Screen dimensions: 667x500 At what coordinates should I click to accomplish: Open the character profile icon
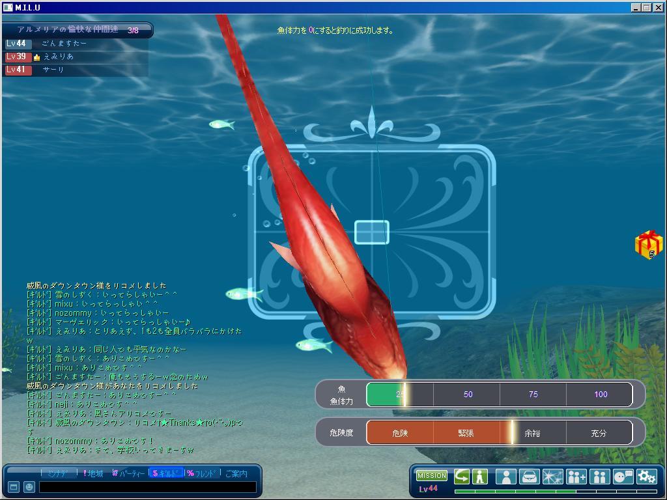click(x=505, y=477)
